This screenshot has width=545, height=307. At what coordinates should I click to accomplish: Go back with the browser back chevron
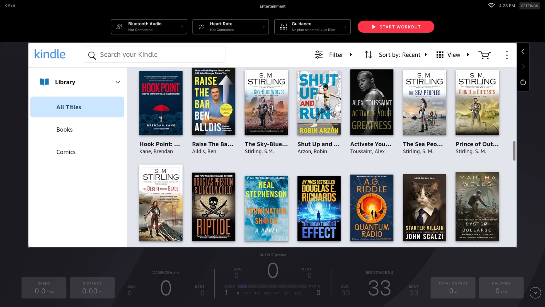tap(523, 52)
